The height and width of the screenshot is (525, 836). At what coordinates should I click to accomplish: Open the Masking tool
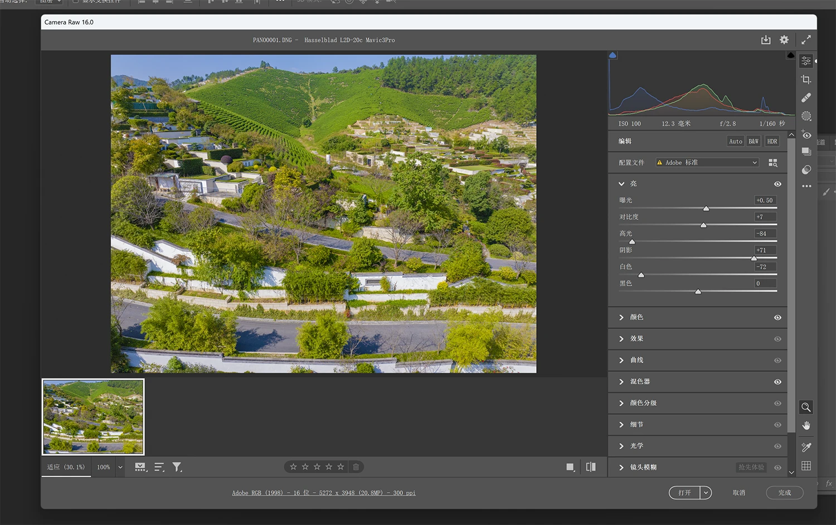(806, 116)
